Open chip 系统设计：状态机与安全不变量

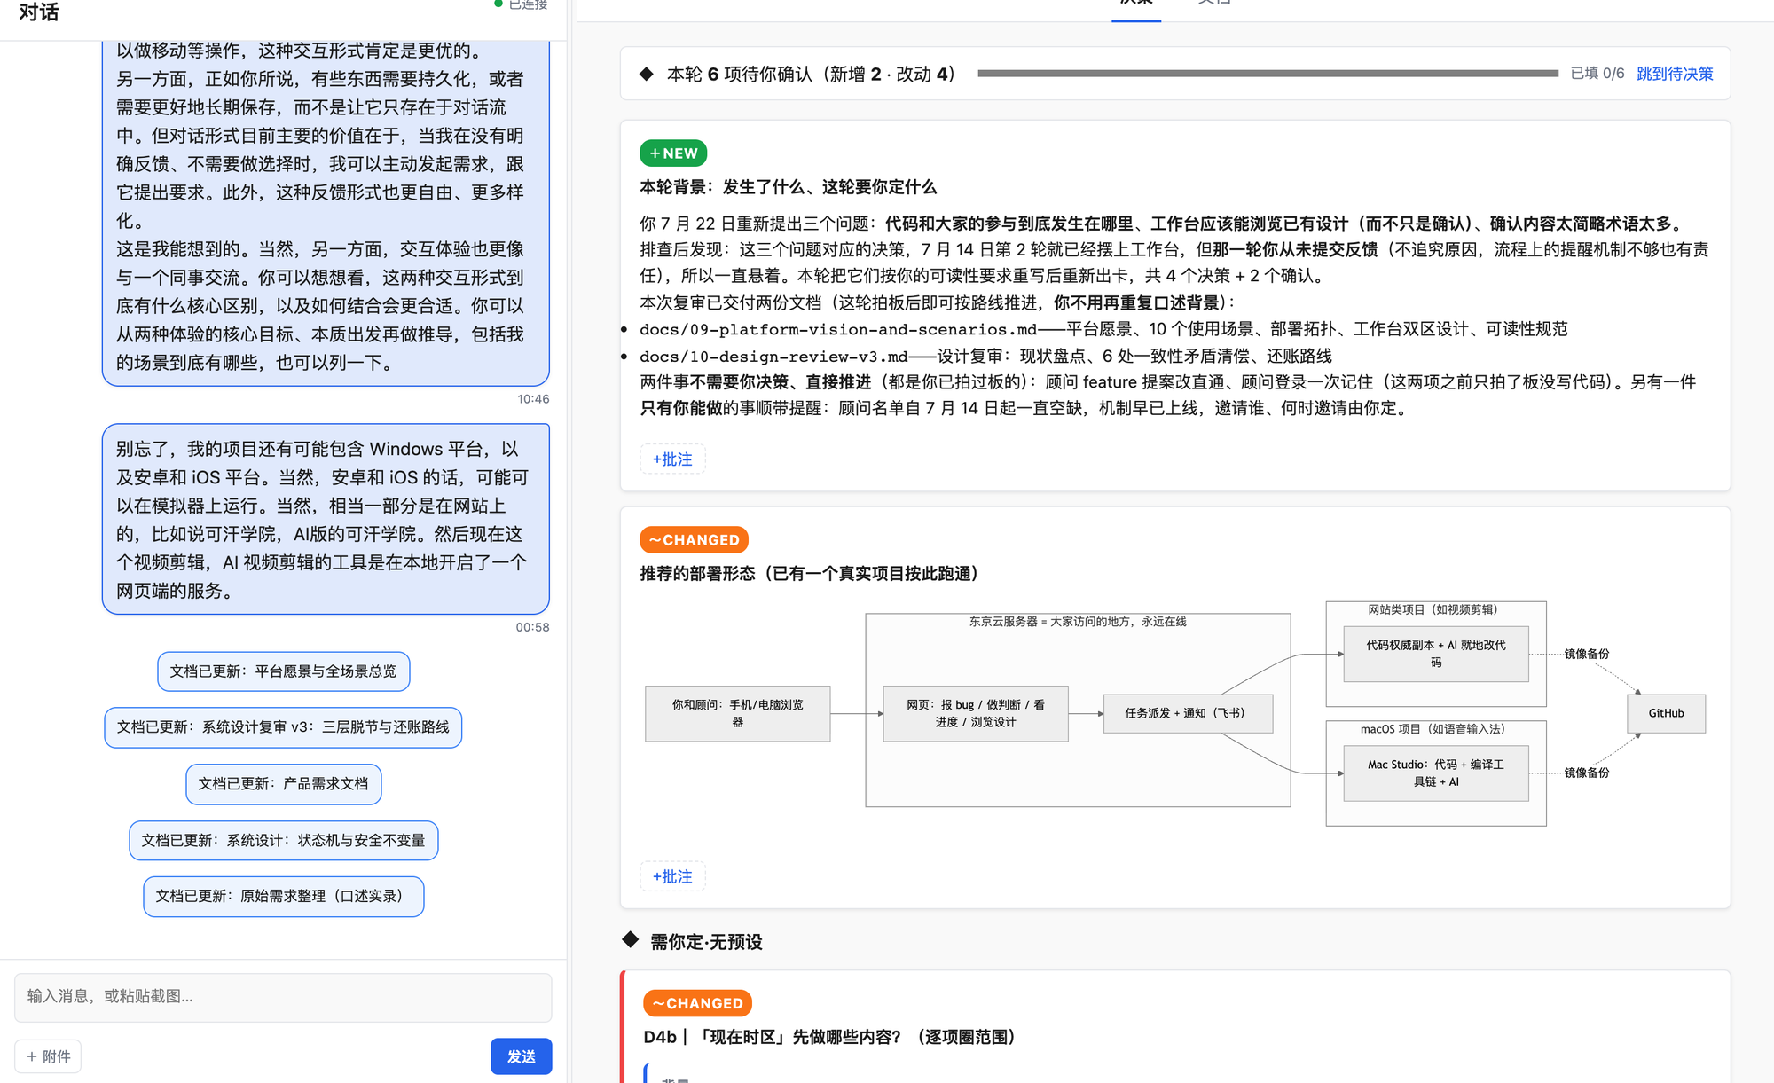(283, 840)
